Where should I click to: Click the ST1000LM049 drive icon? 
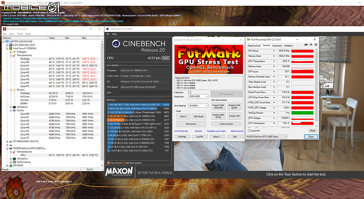(x=11, y=141)
